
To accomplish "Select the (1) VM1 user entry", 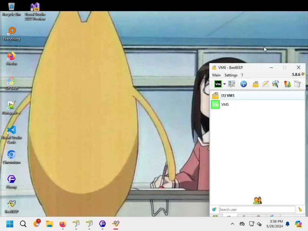I will pyautogui.click(x=257, y=95).
